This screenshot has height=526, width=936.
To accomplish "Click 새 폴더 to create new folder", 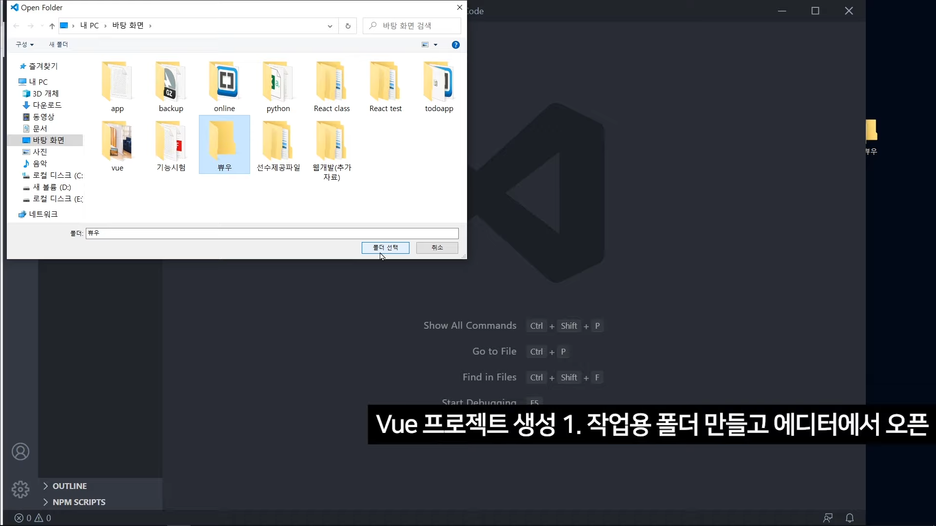I will [58, 44].
